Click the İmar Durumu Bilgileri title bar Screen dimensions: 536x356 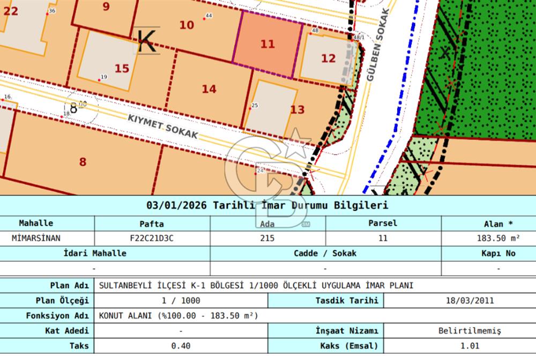pos(268,204)
